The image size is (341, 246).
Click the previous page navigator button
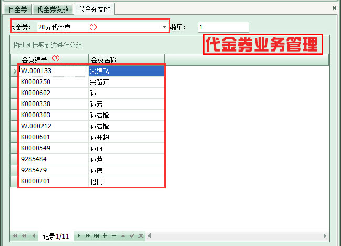(x=24, y=236)
